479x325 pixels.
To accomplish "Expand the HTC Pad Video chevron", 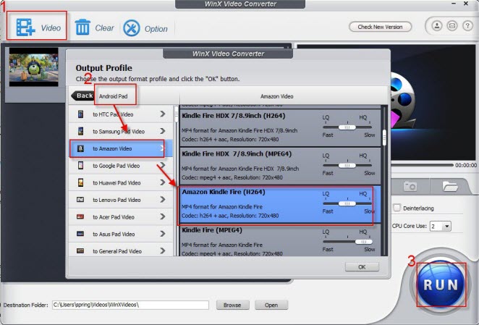I will coord(163,114).
